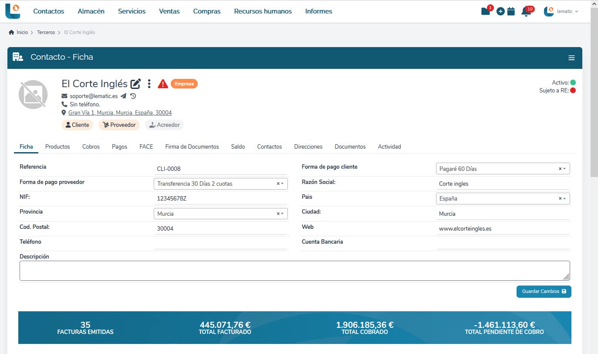This screenshot has height=354, width=598.
Task: Click the page vertical scrollbar
Action: click(594, 92)
